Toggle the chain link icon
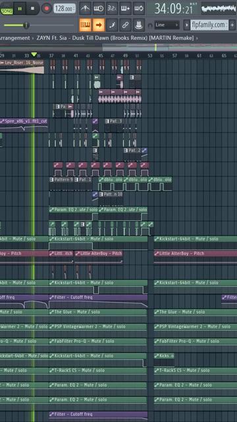 [125, 25]
